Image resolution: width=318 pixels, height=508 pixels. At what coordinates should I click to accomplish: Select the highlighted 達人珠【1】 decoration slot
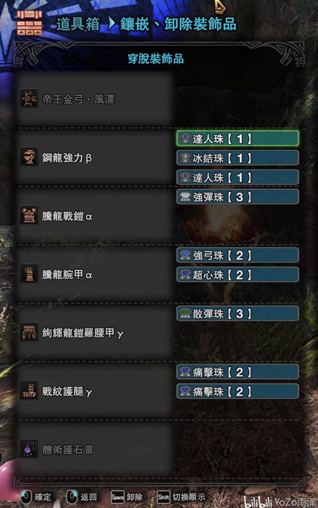[x=237, y=139]
